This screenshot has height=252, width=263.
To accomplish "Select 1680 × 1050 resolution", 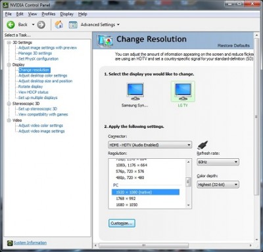I will click(127, 205).
